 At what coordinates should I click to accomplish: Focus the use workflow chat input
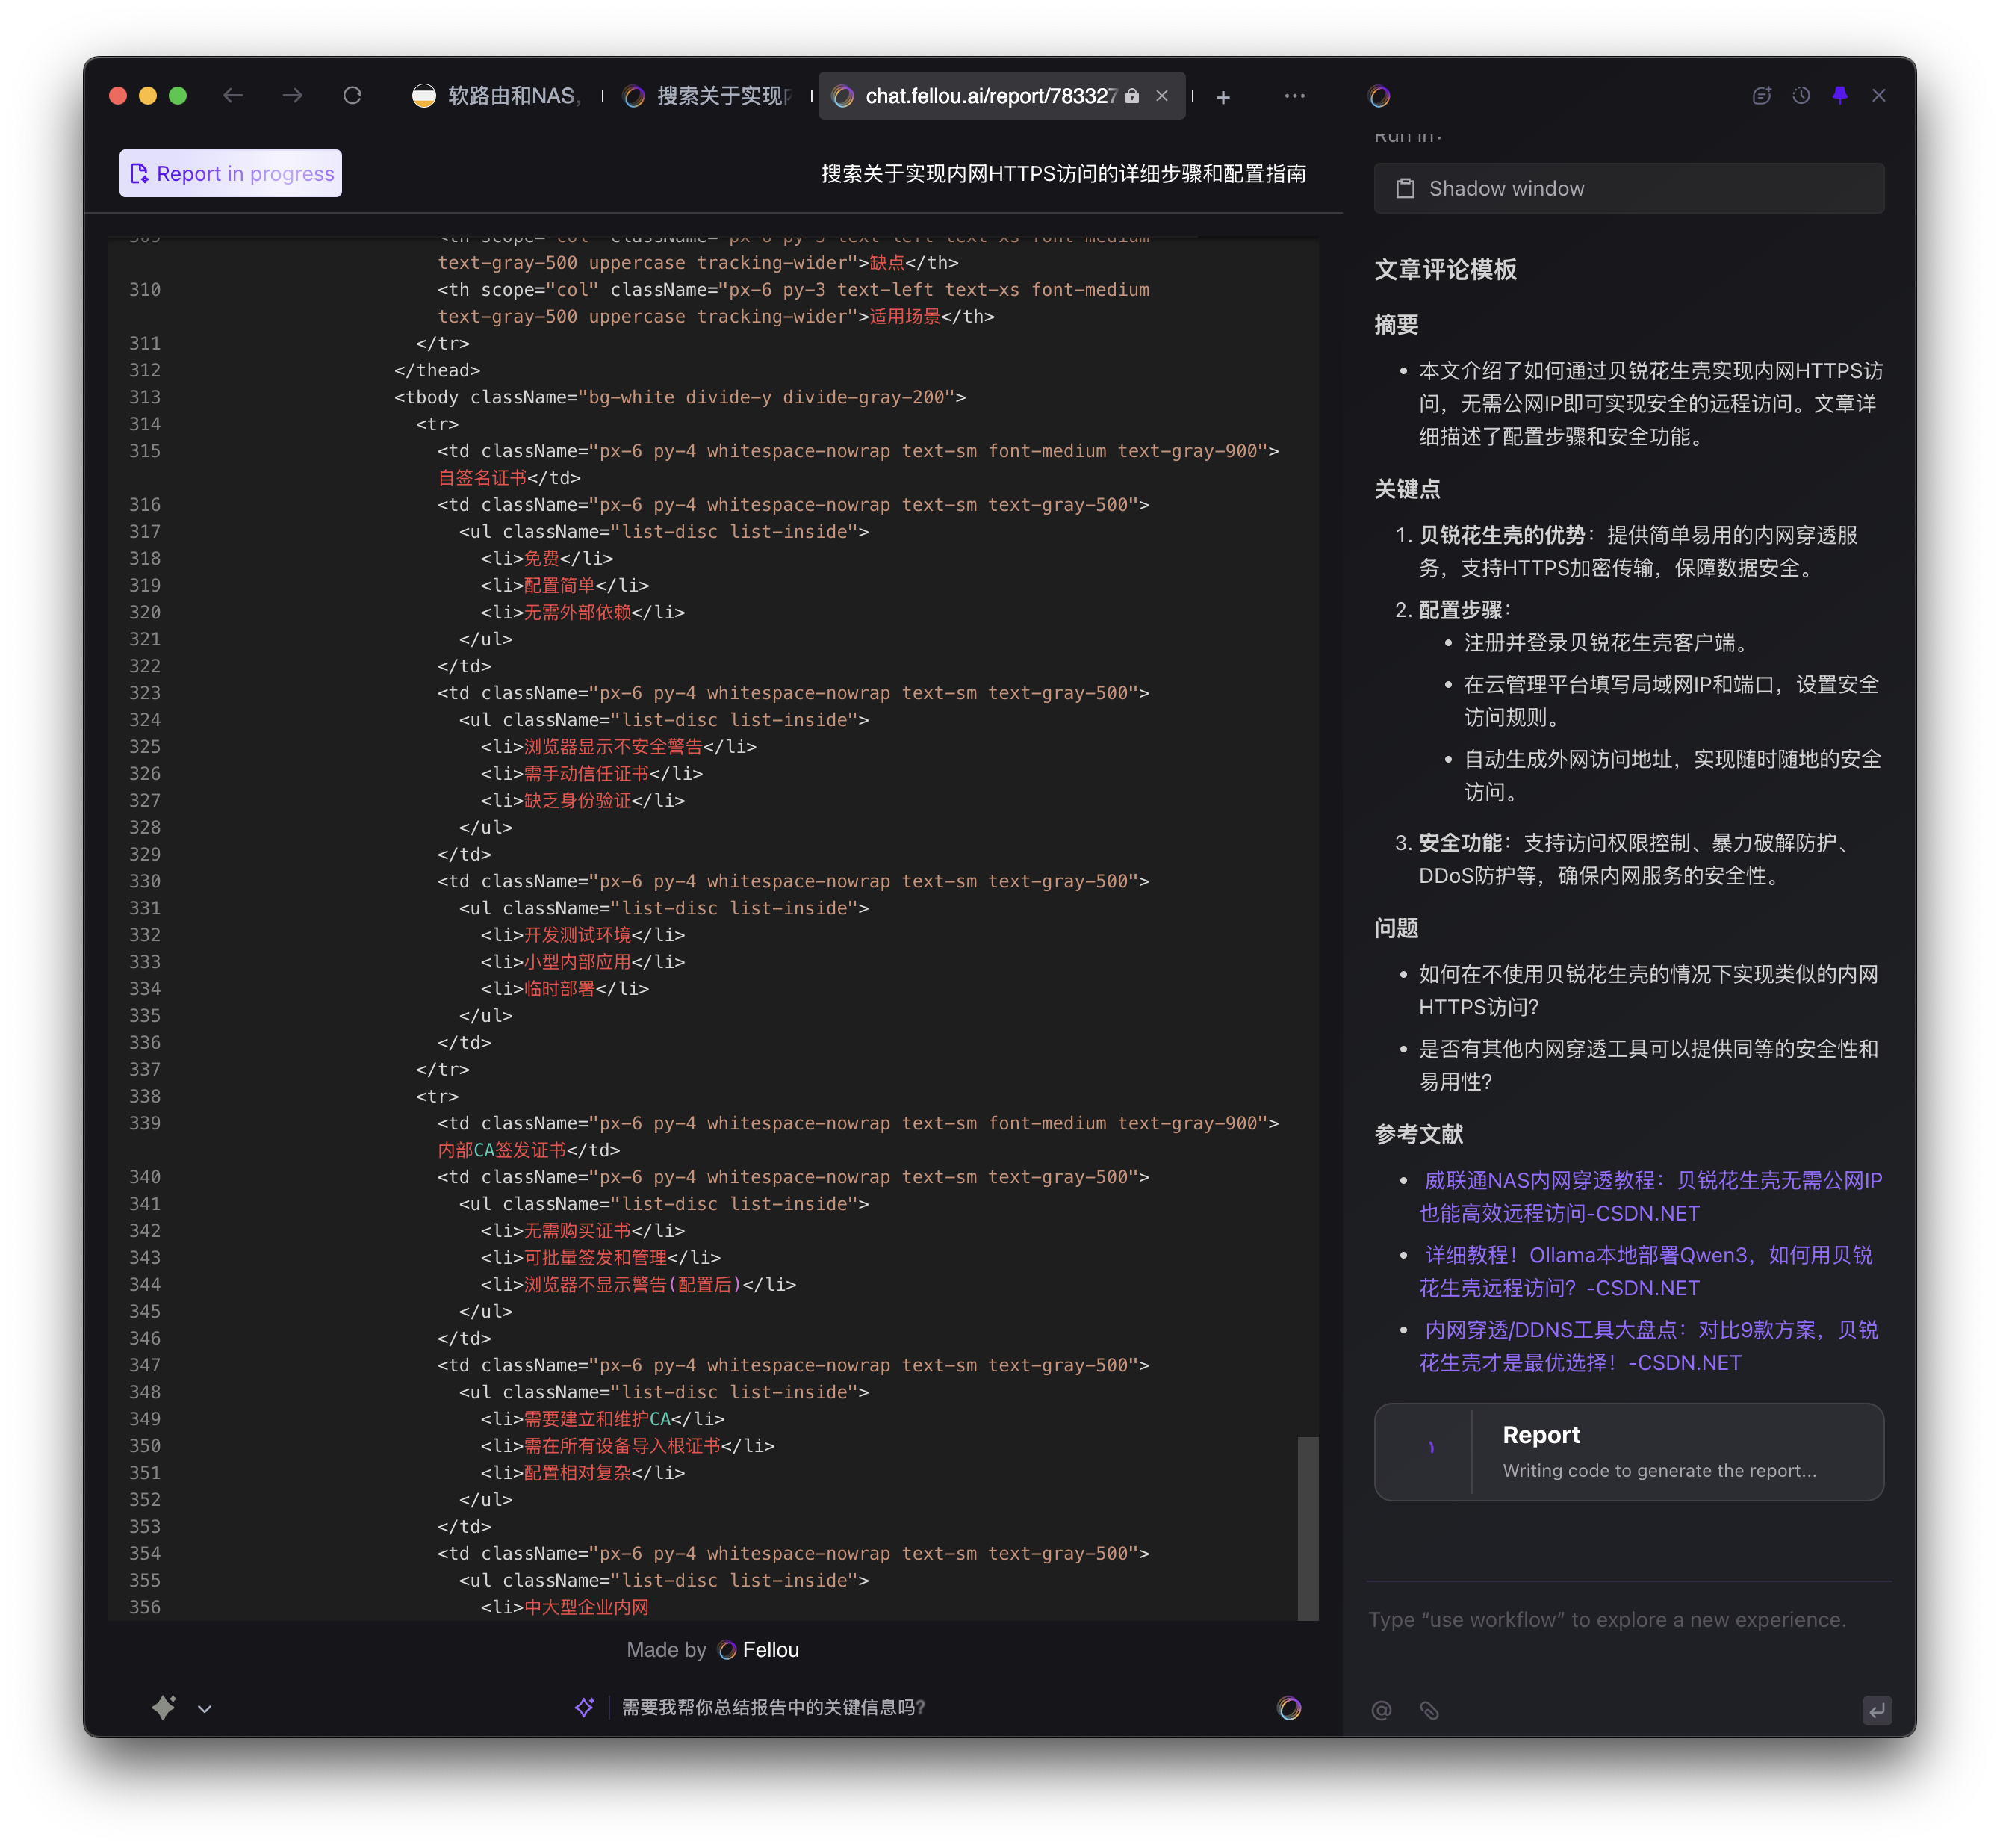1627,1619
